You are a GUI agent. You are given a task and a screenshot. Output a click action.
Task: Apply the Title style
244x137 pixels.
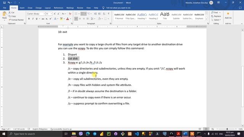tap(165, 16)
